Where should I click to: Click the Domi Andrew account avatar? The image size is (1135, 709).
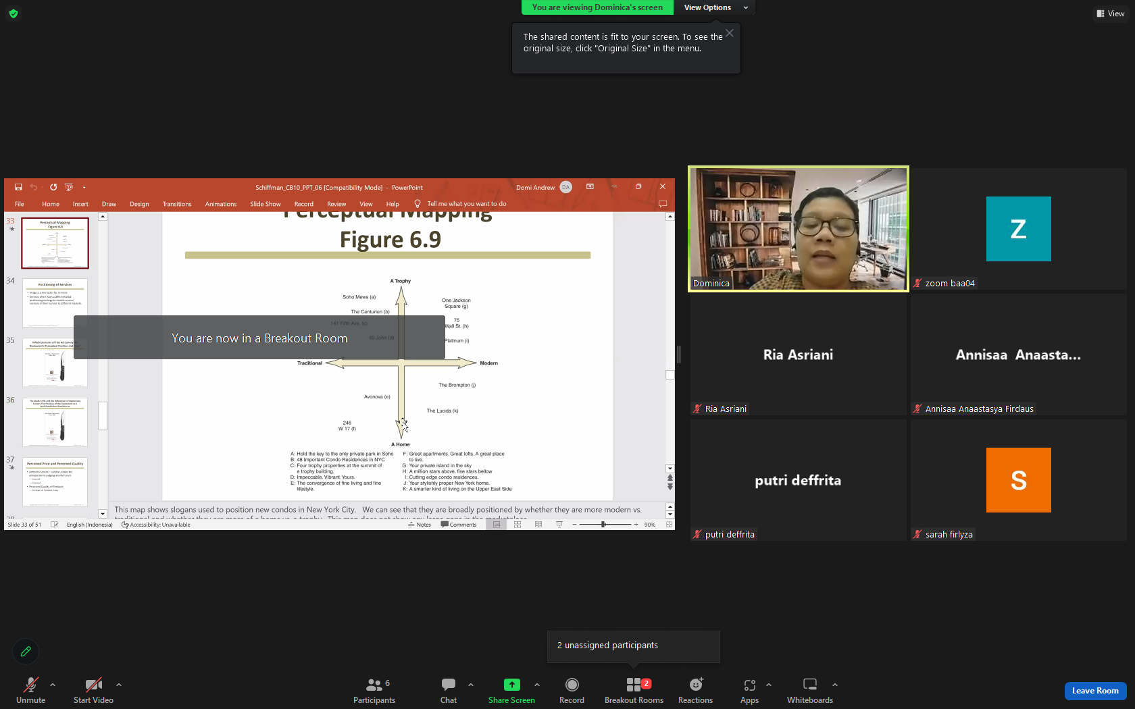(x=566, y=187)
